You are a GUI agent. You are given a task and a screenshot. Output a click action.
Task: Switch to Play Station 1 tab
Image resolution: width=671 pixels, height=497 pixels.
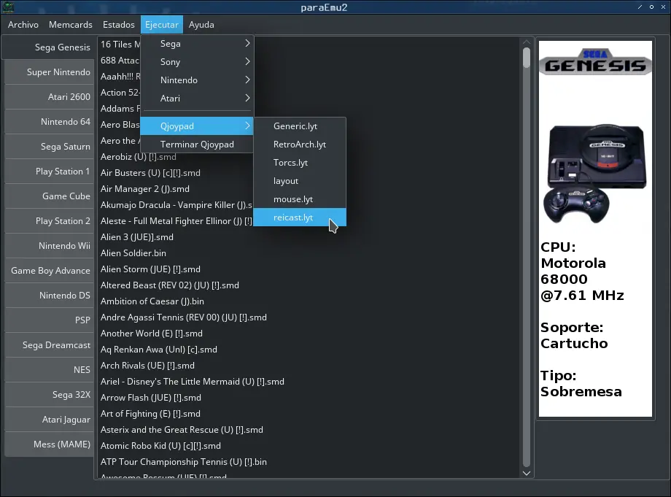[50, 172]
